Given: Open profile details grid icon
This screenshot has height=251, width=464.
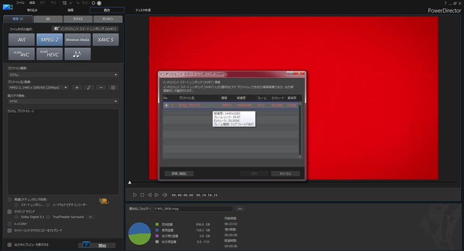Looking at the screenshot, I should point(113,87).
